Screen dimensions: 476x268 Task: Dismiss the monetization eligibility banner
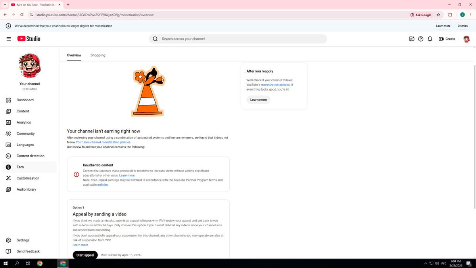pyautogui.click(x=463, y=26)
